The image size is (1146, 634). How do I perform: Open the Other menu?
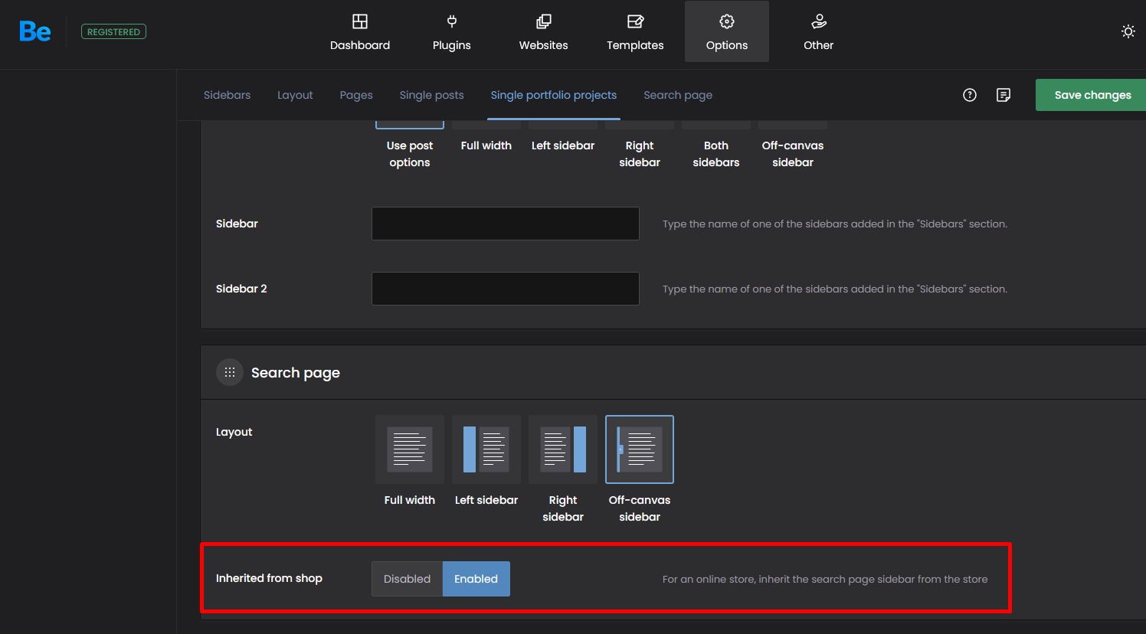click(819, 31)
